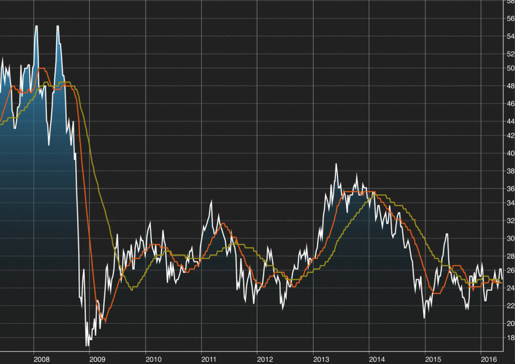Select the 2015 year marker

(433, 359)
